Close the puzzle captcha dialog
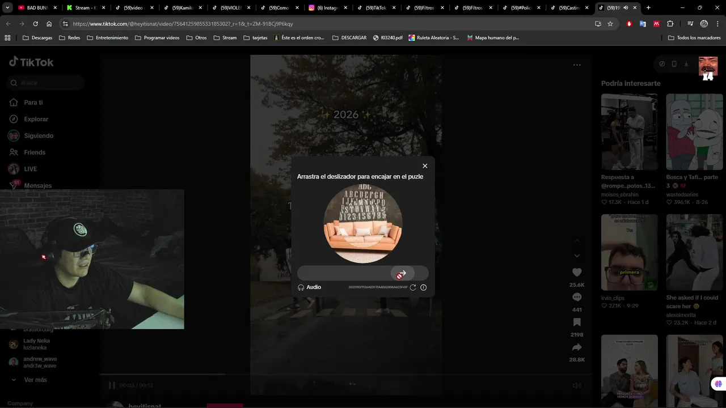The width and height of the screenshot is (726, 408). pos(425,166)
